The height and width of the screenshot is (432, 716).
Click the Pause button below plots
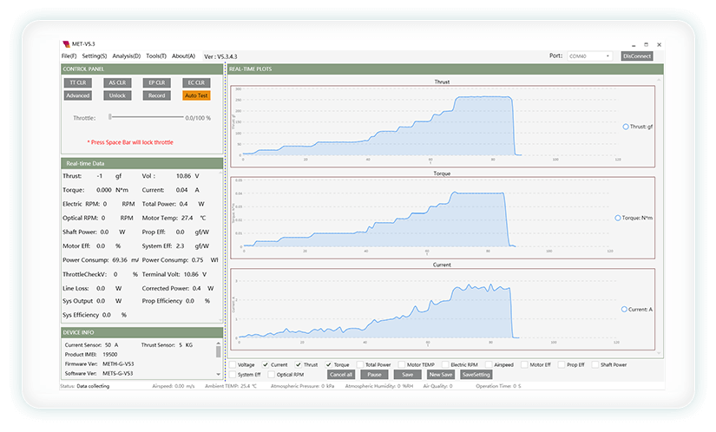[374, 375]
